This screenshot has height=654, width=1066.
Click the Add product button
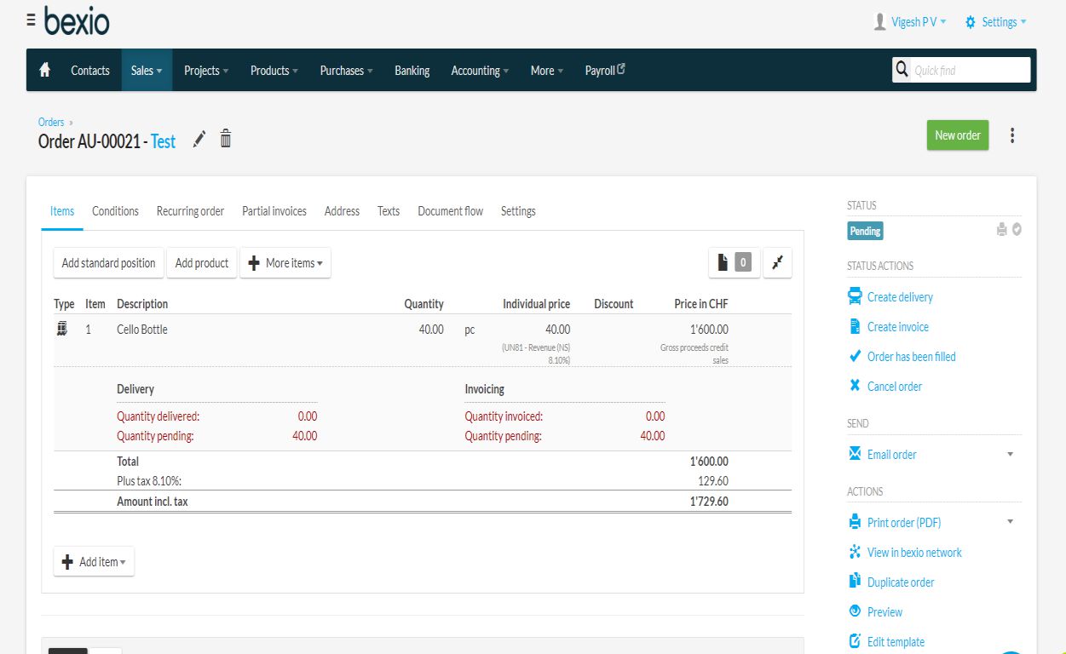click(x=202, y=263)
